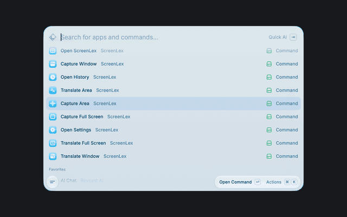Click the search for apps and commands field
This screenshot has width=347, height=217.
[163, 37]
